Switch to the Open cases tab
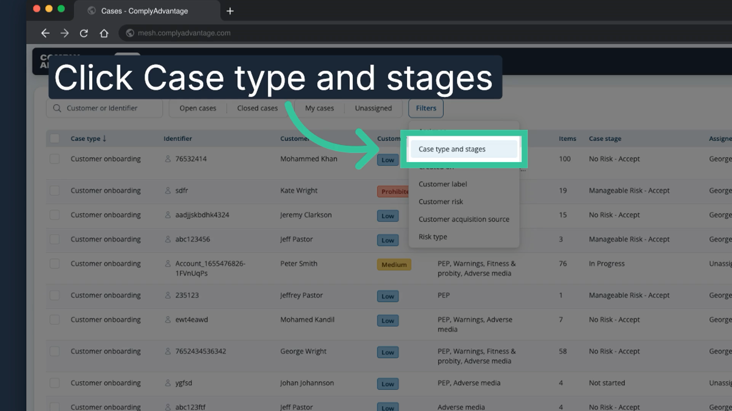The image size is (732, 411). pos(198,108)
